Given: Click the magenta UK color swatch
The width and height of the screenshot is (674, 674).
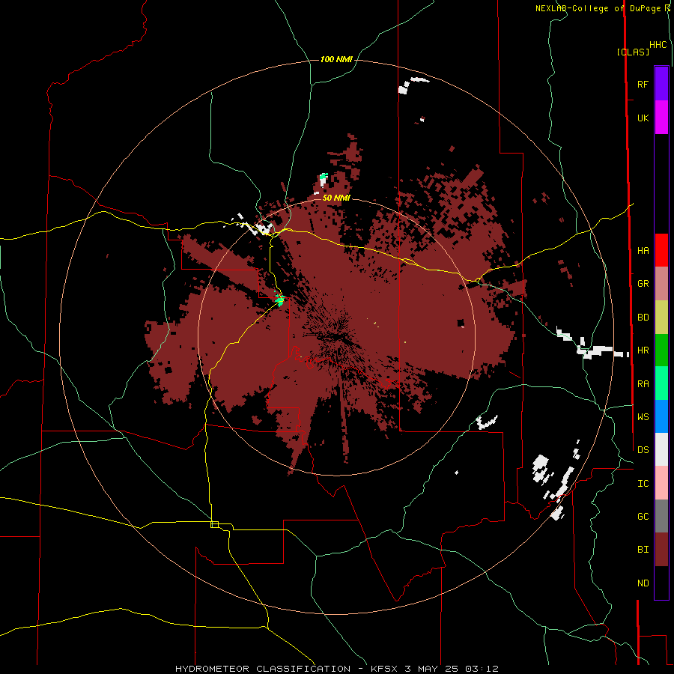Looking at the screenshot, I should [x=661, y=118].
